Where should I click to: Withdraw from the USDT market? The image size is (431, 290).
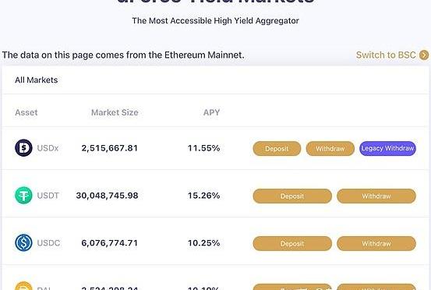376,196
